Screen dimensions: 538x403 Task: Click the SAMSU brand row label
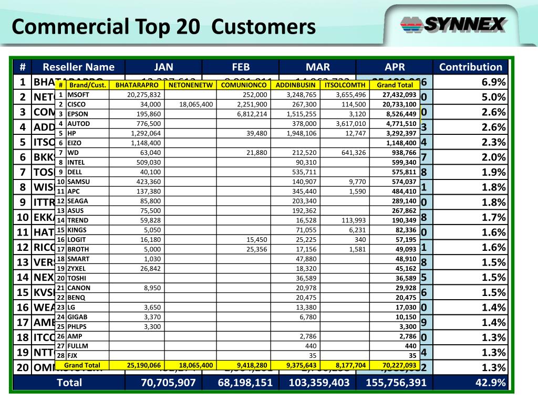pyautogui.click(x=79, y=182)
